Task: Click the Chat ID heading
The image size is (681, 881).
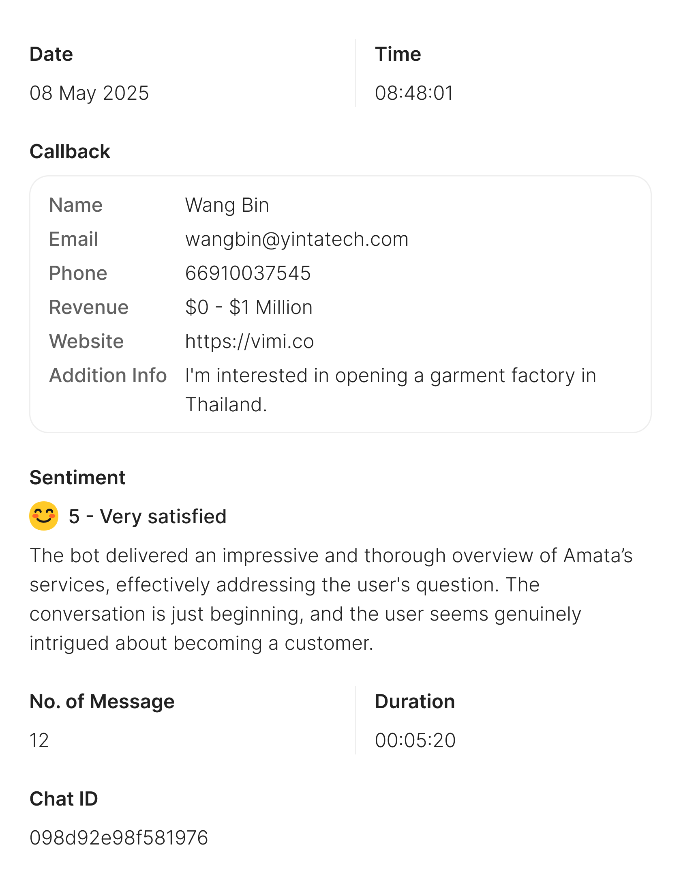Action: [64, 799]
